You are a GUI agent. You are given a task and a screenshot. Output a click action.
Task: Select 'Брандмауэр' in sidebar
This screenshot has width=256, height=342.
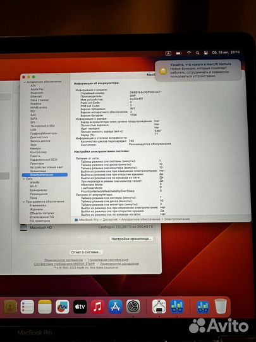point(39,190)
